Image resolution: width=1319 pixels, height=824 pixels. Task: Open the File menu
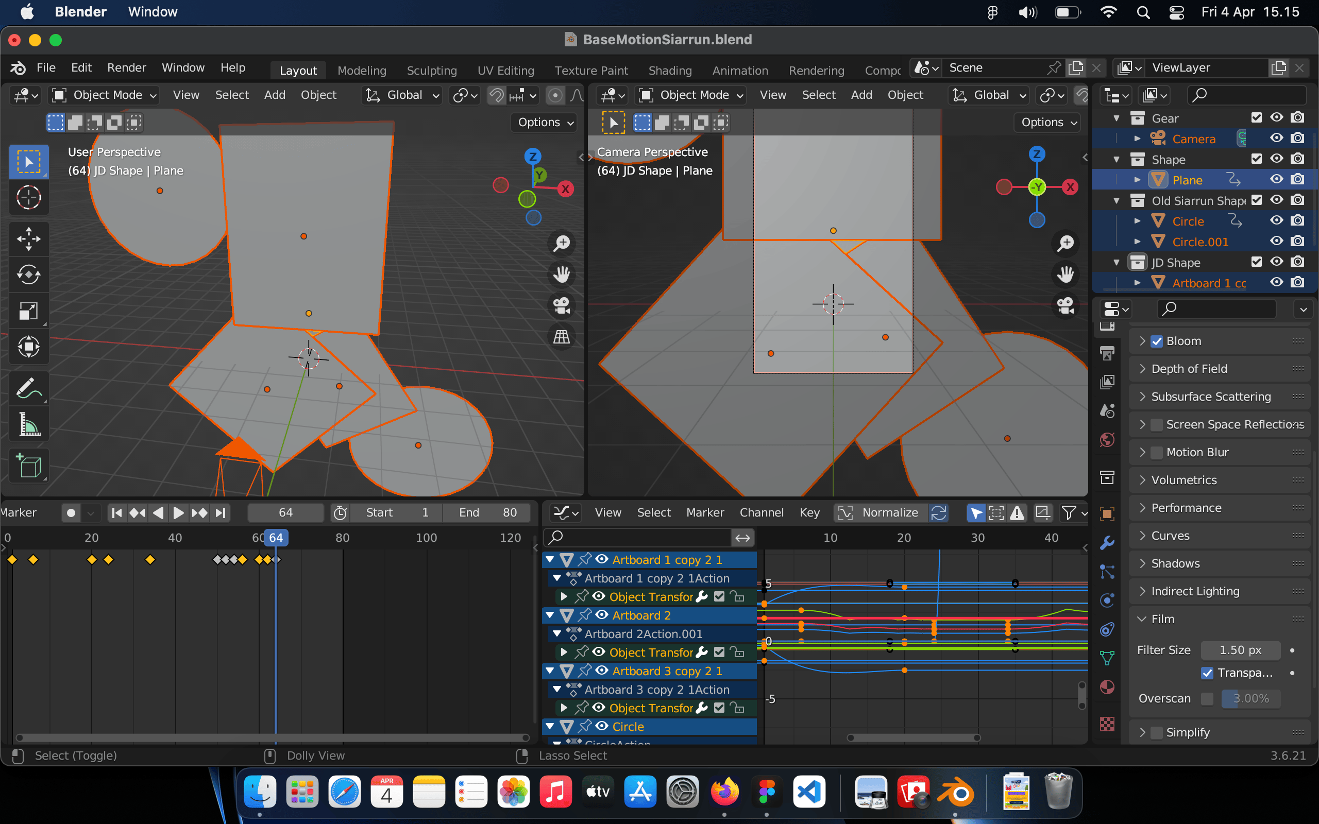pos(46,67)
